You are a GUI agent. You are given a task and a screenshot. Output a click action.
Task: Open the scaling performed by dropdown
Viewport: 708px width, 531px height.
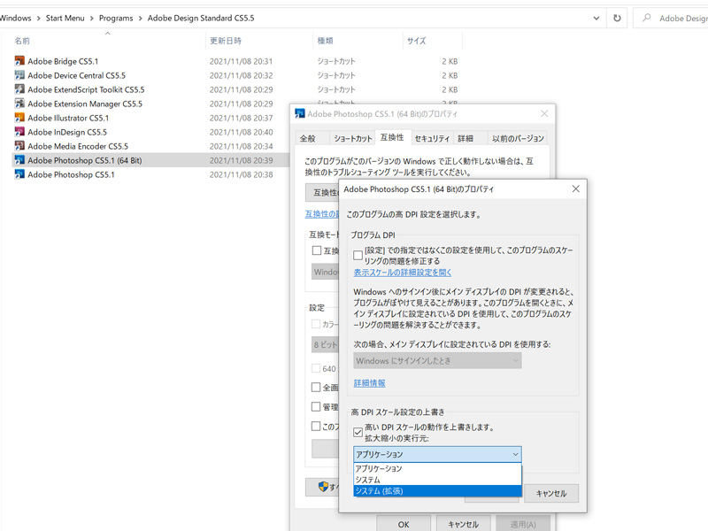click(437, 454)
